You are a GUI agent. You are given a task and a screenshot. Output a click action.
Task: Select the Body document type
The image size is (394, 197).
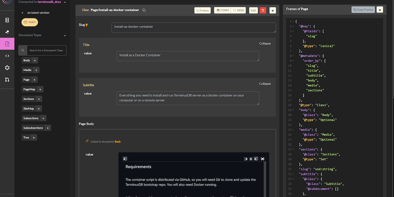point(27,60)
